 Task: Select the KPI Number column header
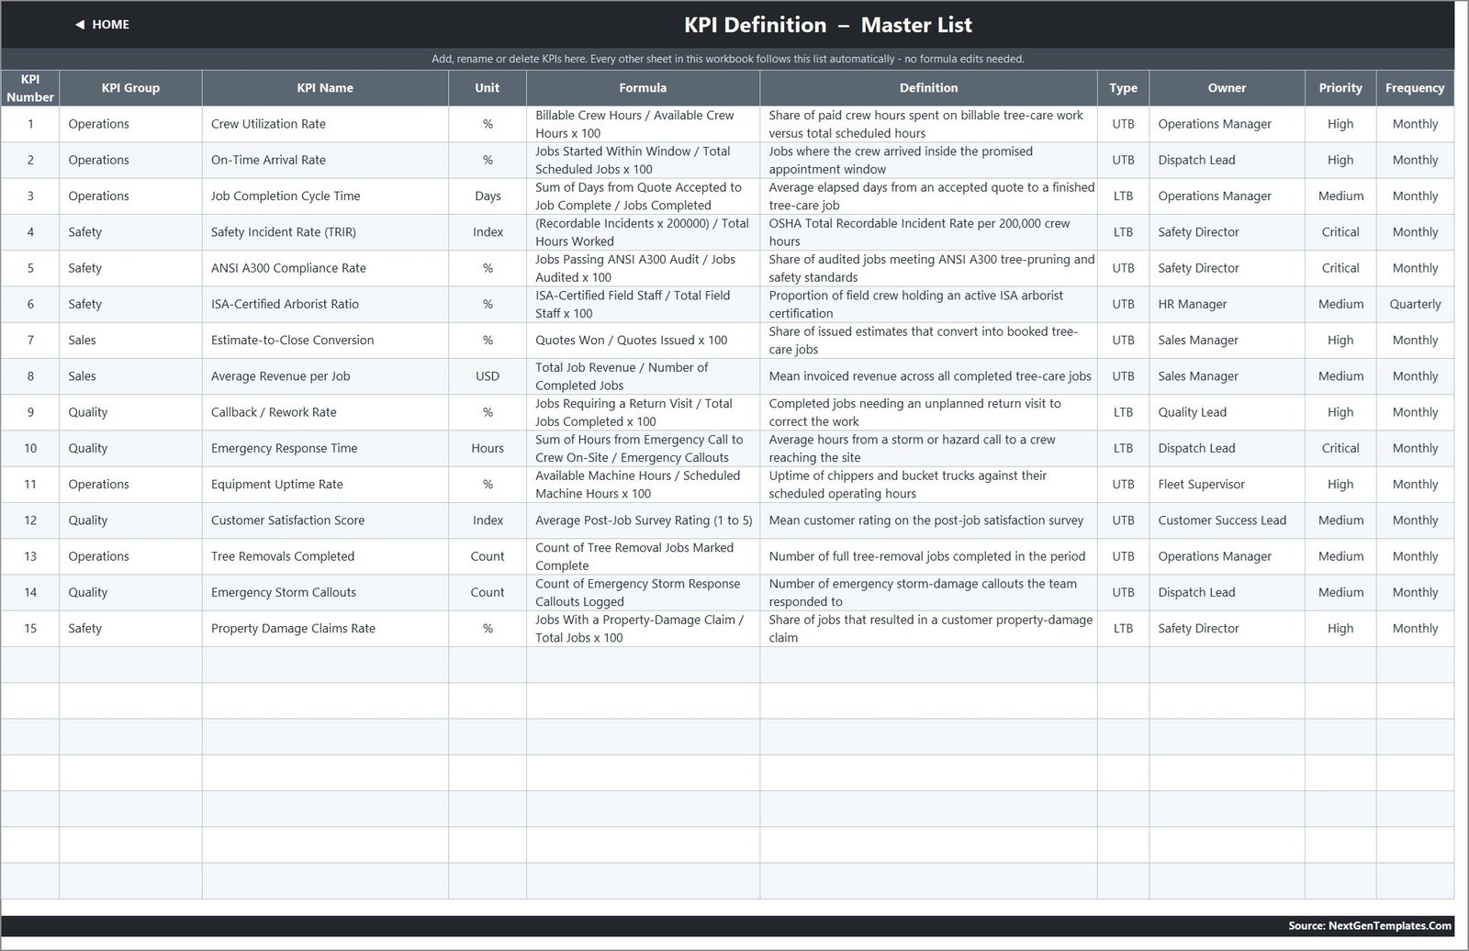pos(30,88)
